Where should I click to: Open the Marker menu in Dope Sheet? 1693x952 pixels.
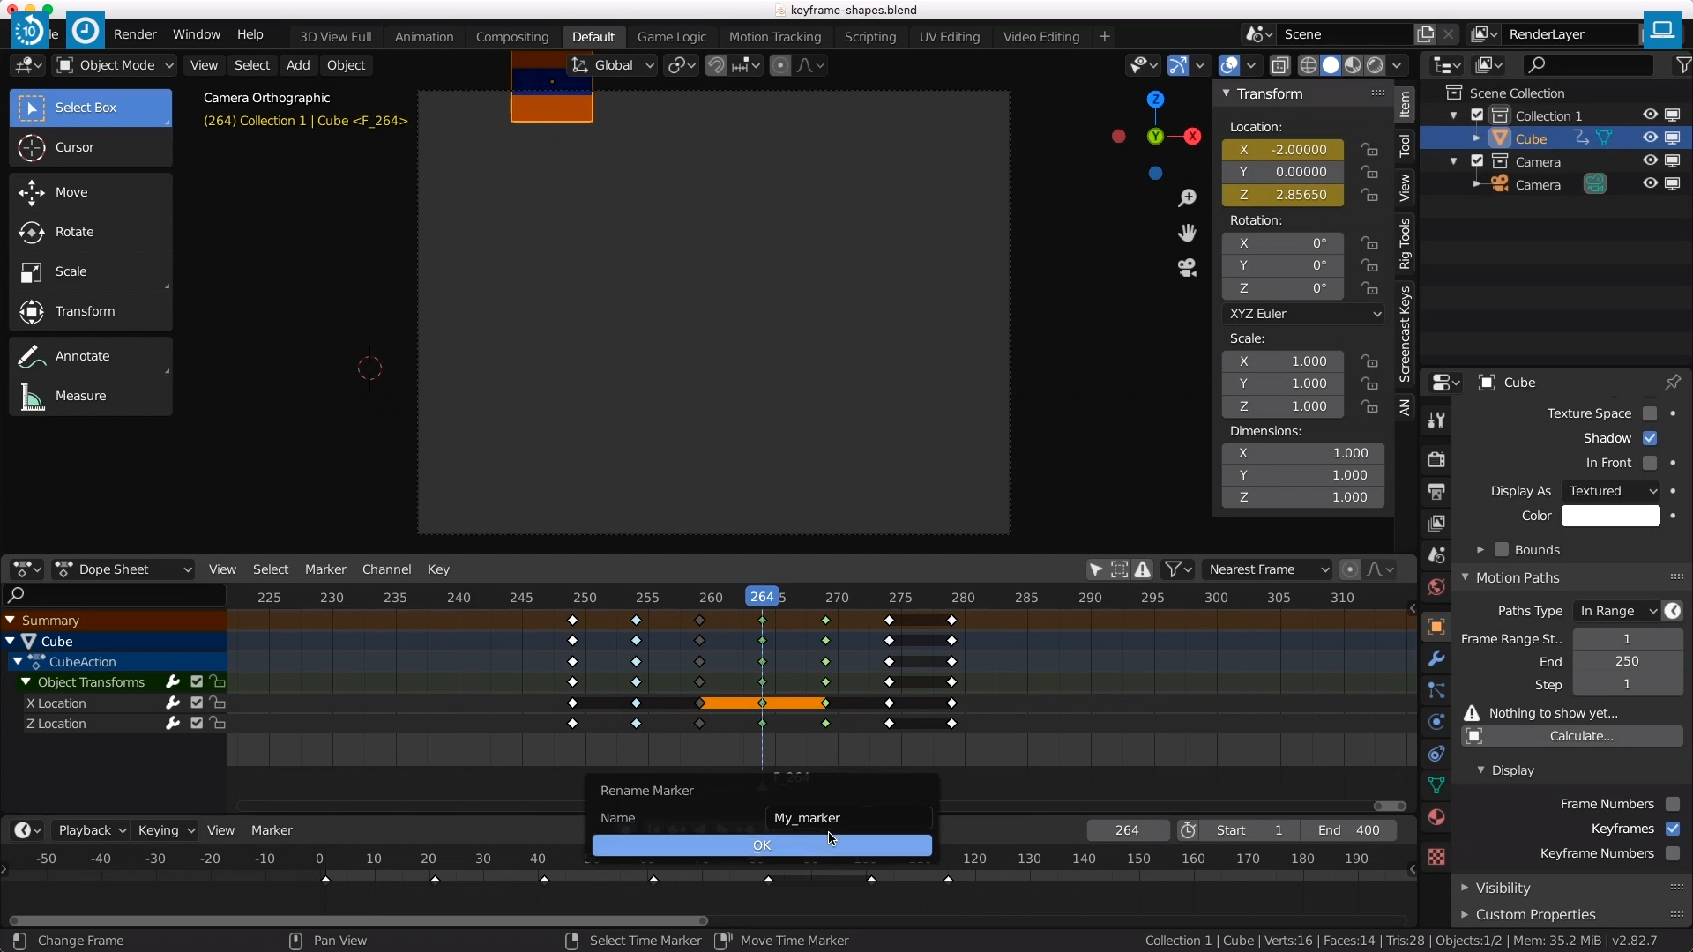(325, 569)
